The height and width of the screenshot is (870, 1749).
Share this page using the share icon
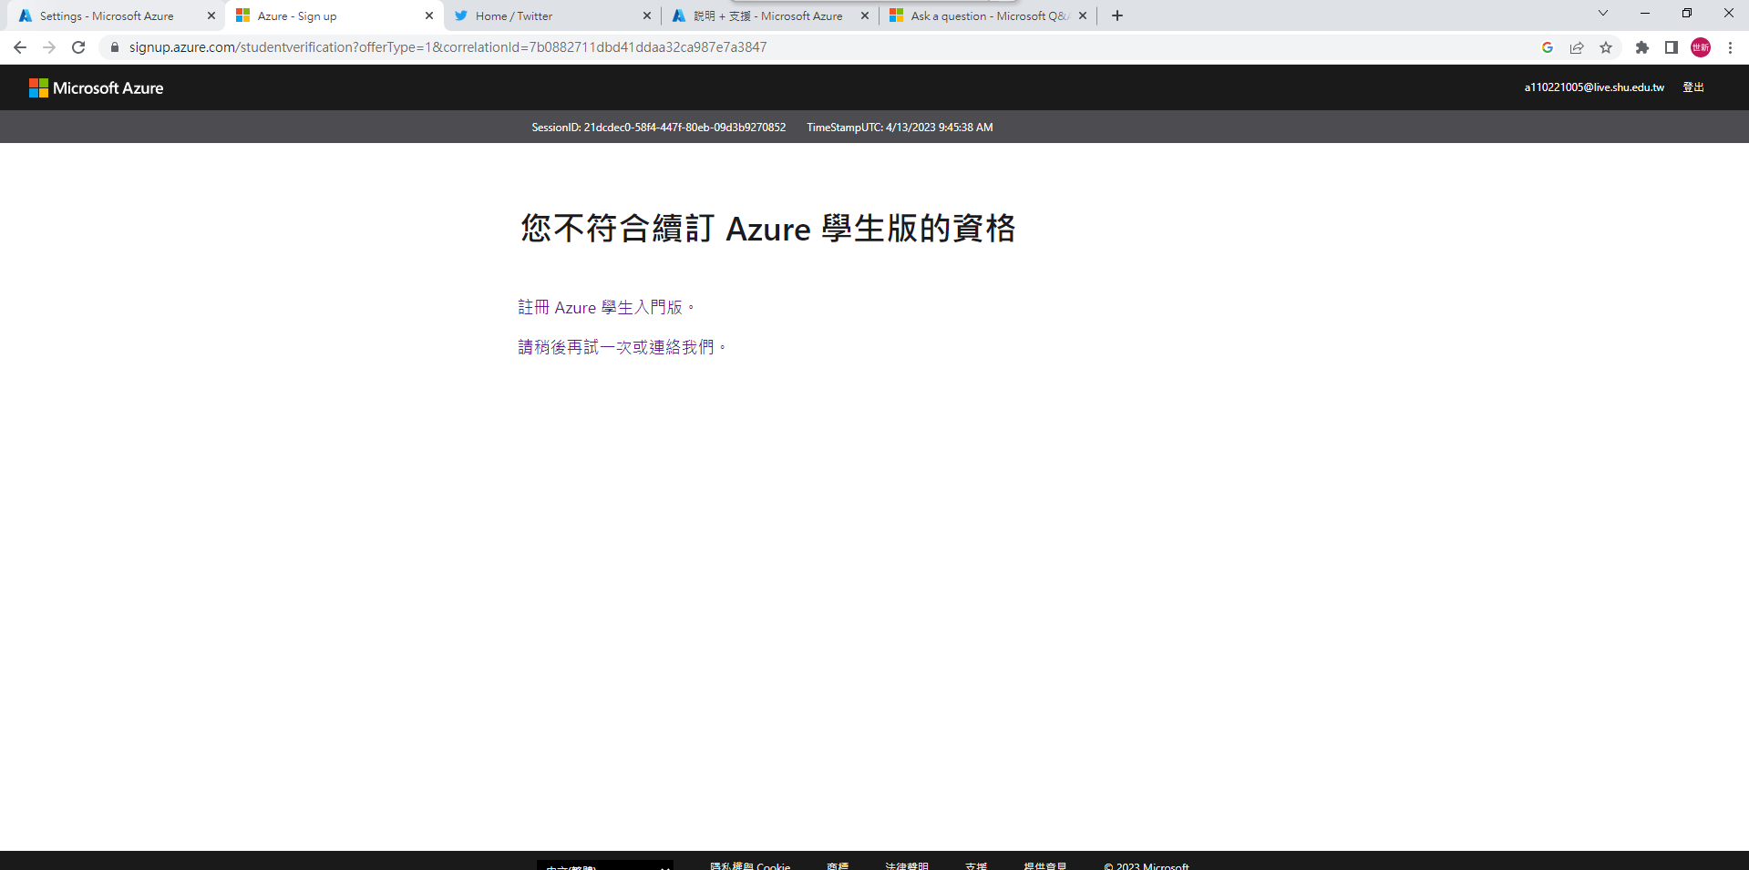(1577, 47)
